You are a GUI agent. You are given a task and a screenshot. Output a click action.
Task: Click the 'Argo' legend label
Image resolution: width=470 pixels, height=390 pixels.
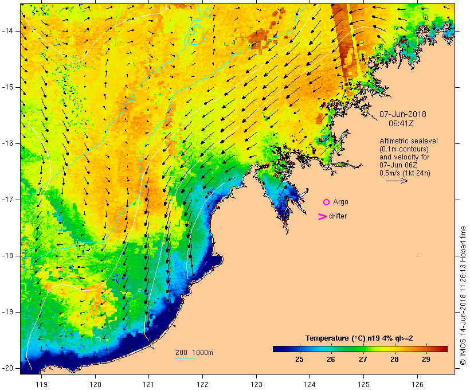point(341,202)
